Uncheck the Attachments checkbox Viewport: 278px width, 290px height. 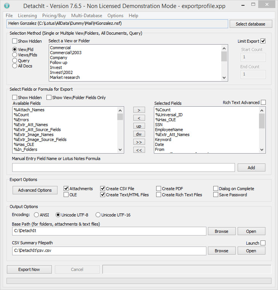pyautogui.click(x=66, y=189)
